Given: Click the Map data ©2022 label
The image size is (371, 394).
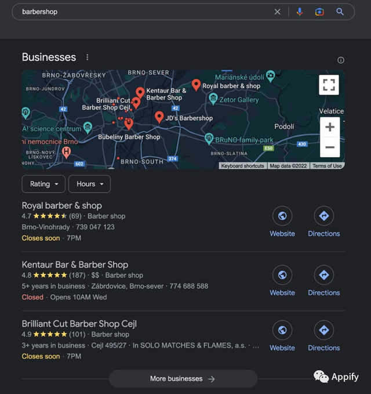Looking at the screenshot, I should [x=288, y=166].
